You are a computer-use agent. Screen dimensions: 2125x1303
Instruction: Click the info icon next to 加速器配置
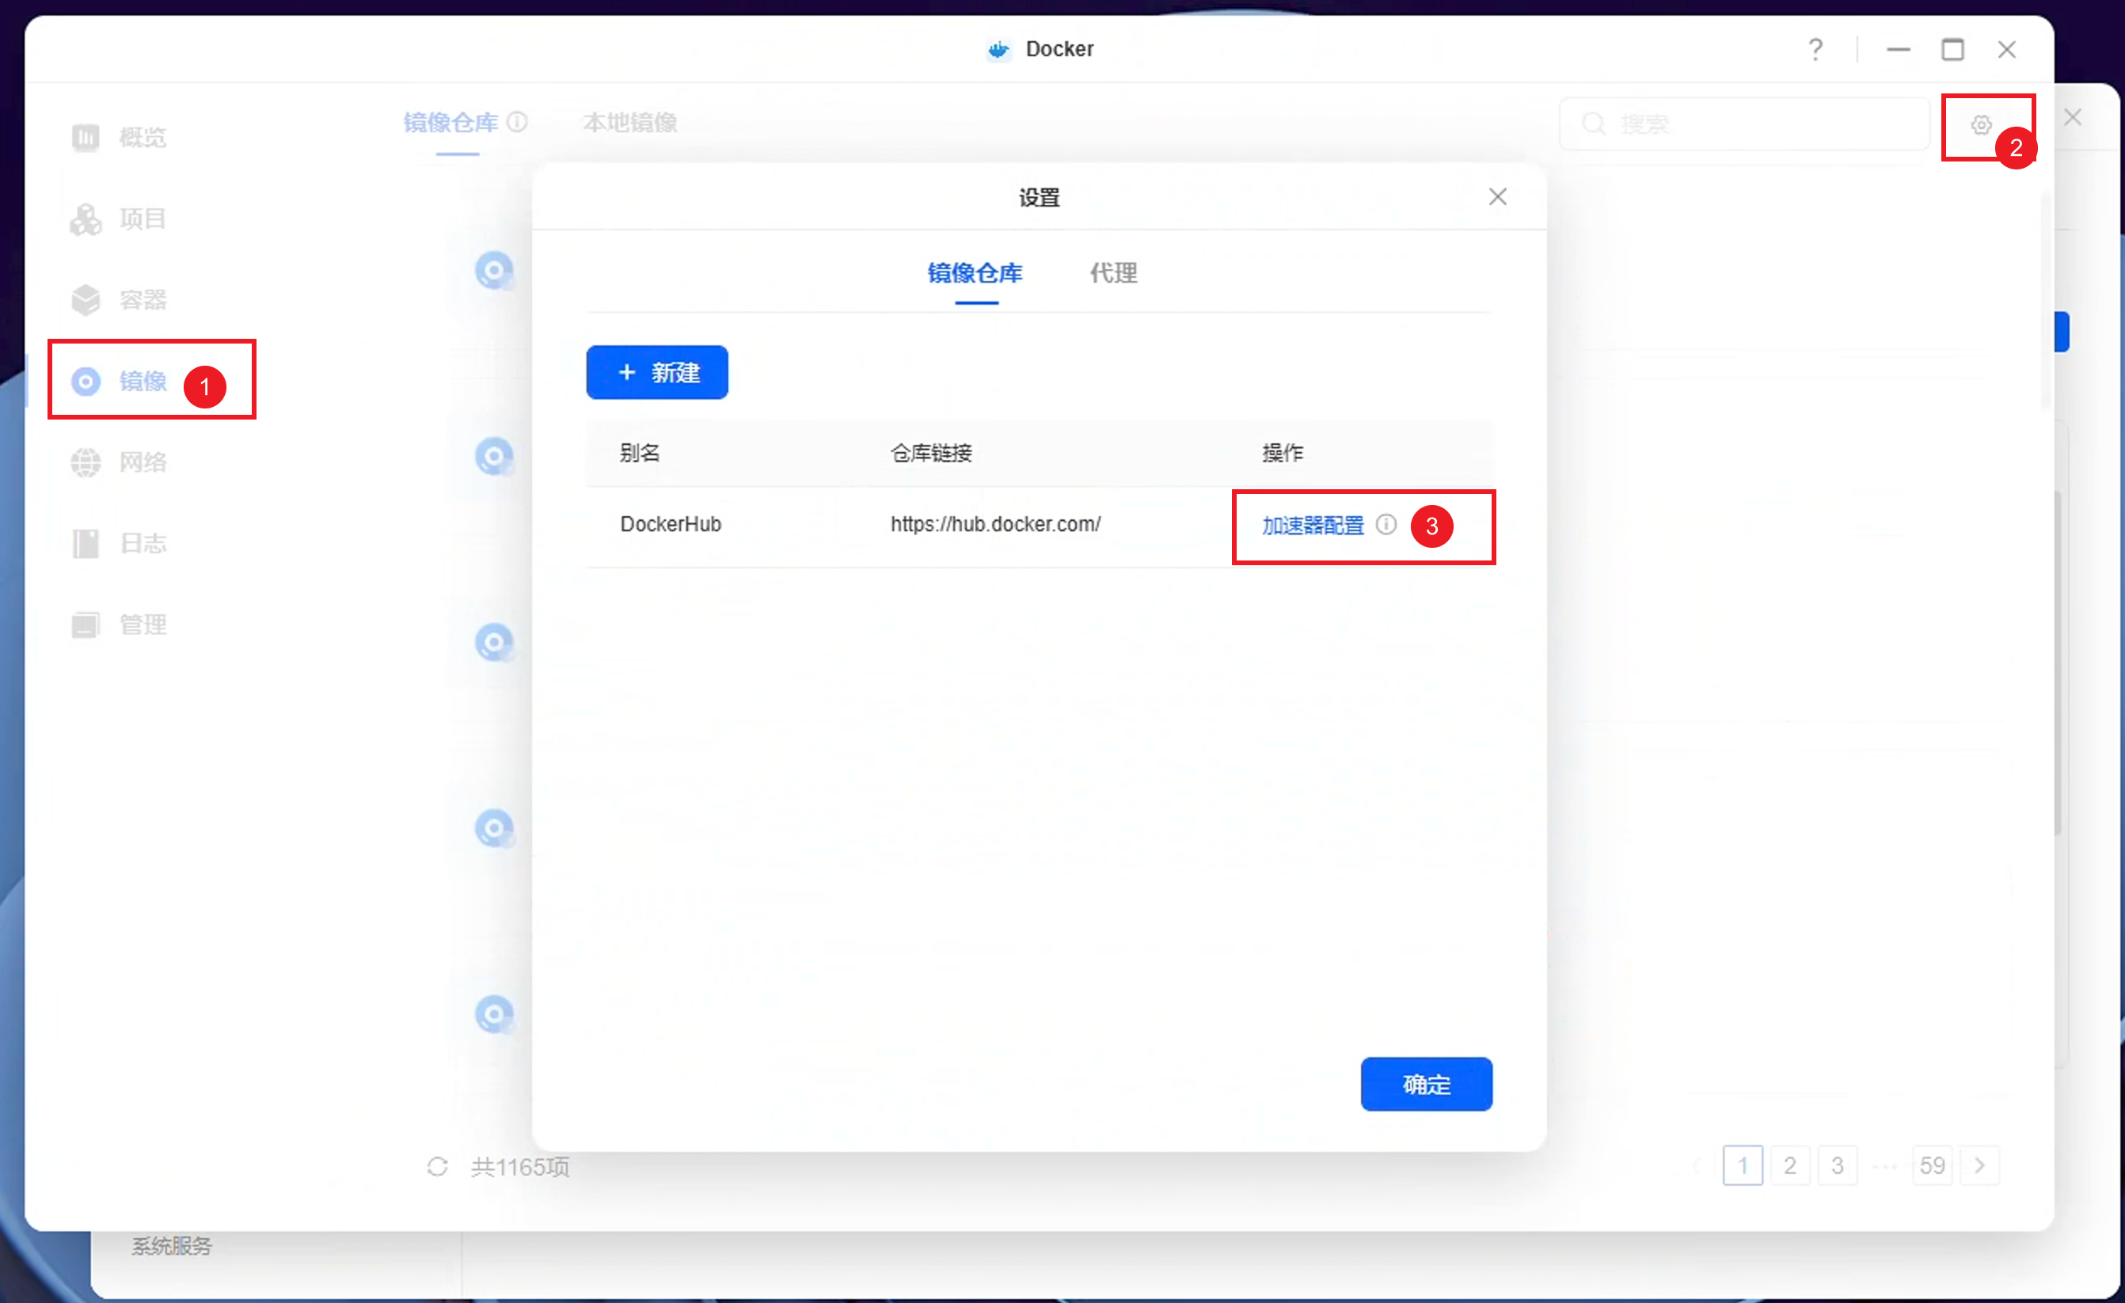click(1386, 524)
